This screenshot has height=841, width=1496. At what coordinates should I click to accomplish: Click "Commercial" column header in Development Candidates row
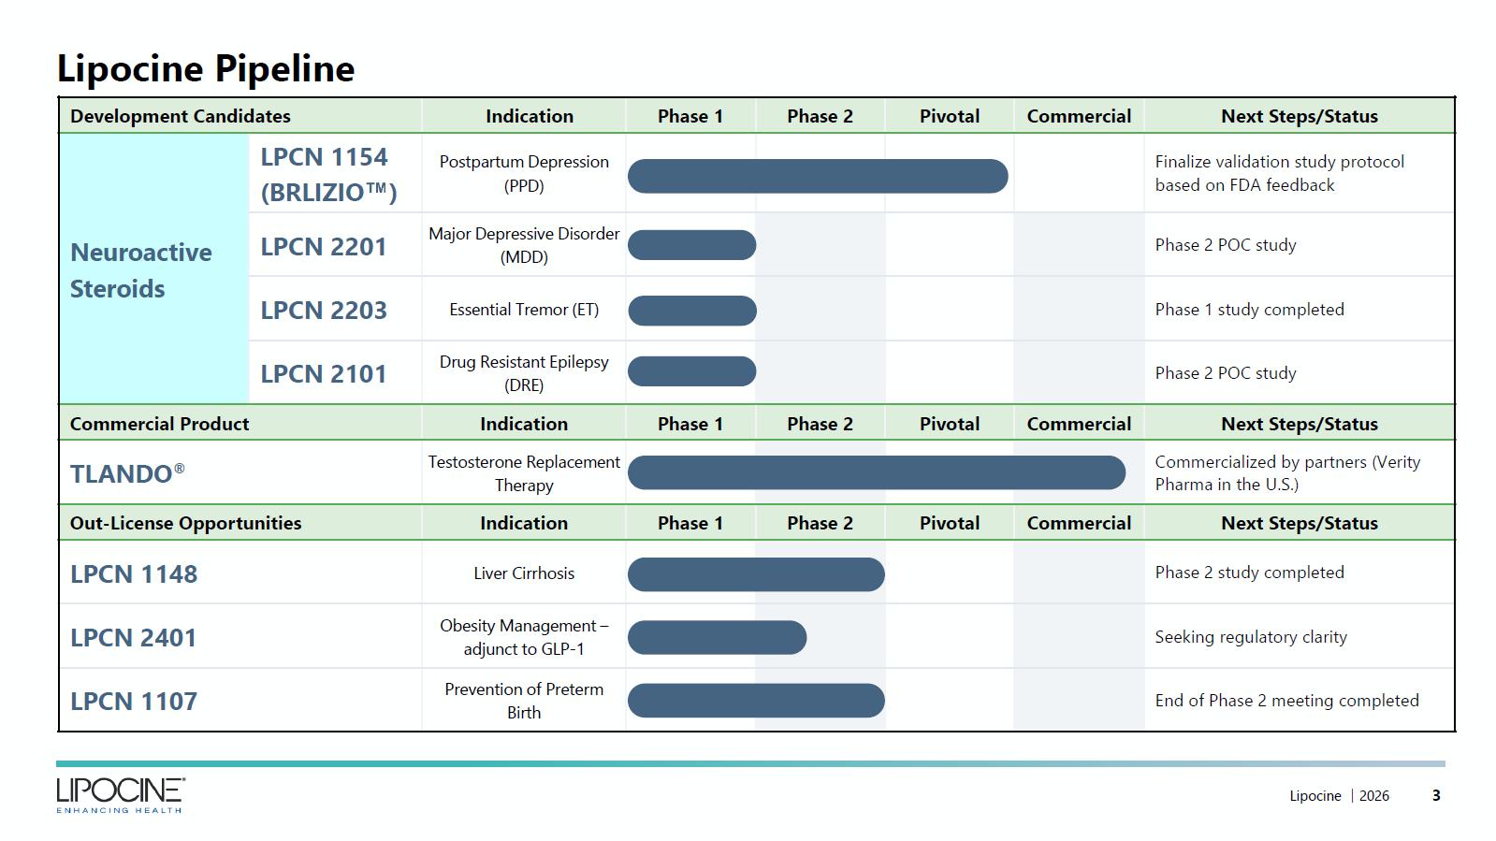tap(1079, 116)
